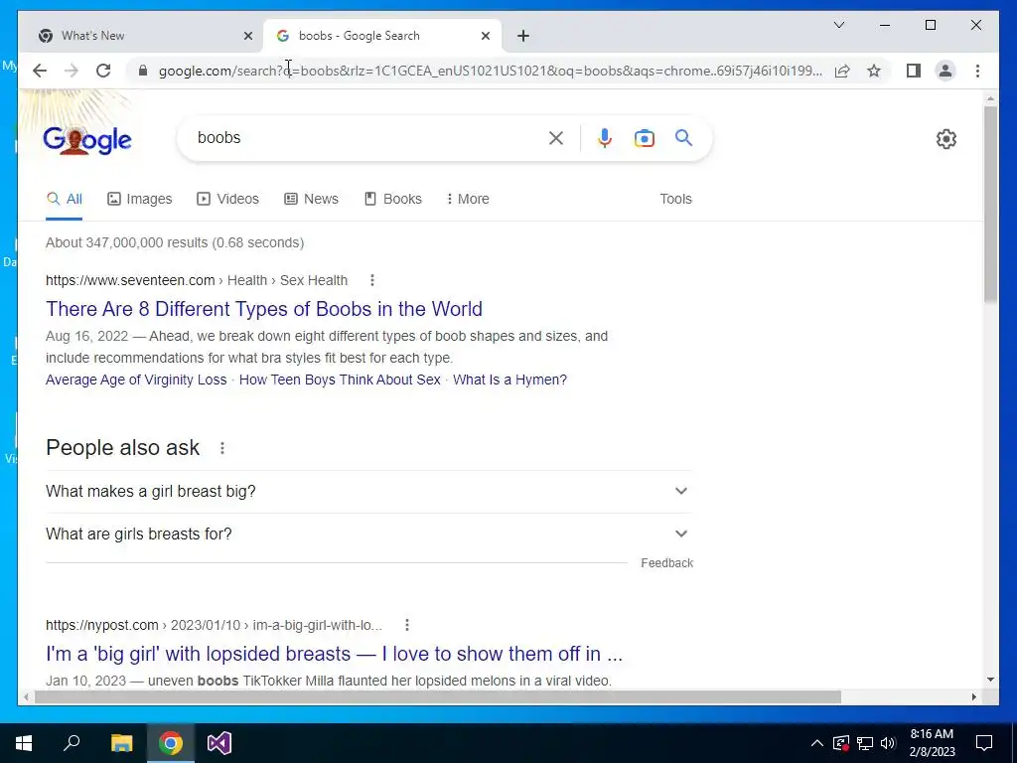This screenshot has height=763, width=1017.
Task: Open the taskbar clock and date
Action: (932, 743)
